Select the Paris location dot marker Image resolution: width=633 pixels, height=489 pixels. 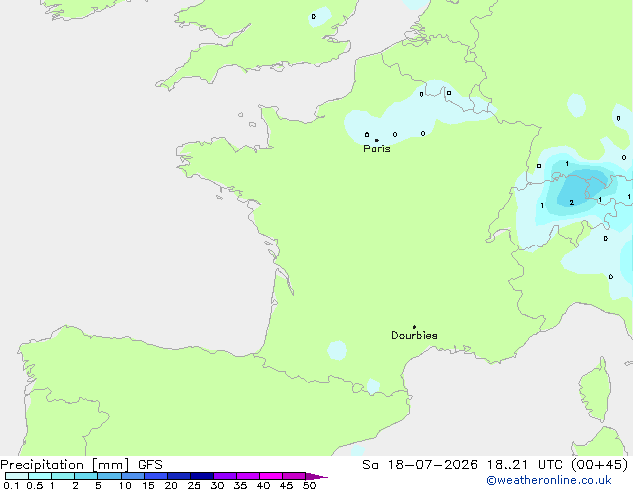click(377, 140)
